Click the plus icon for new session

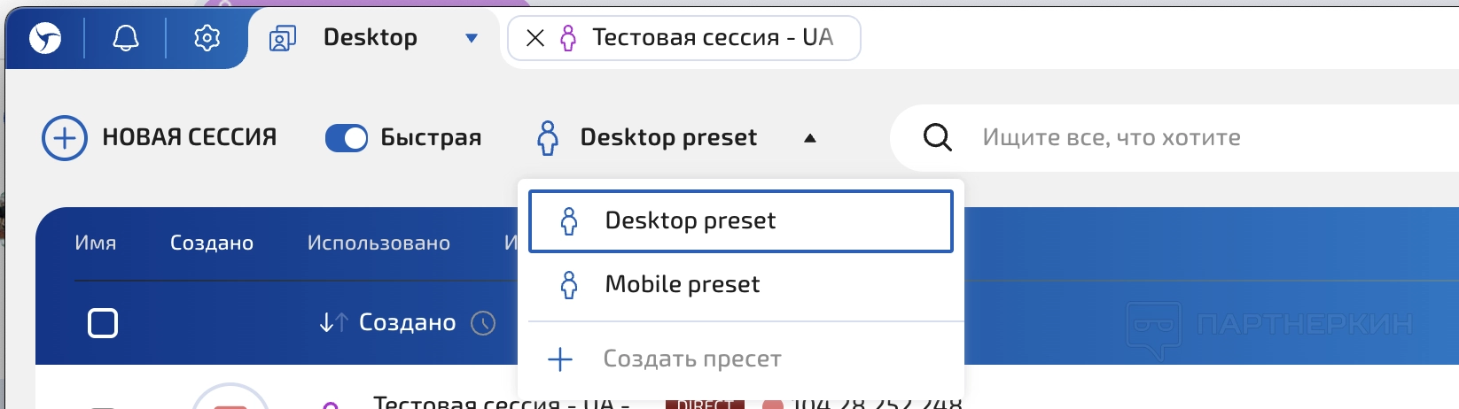point(65,138)
